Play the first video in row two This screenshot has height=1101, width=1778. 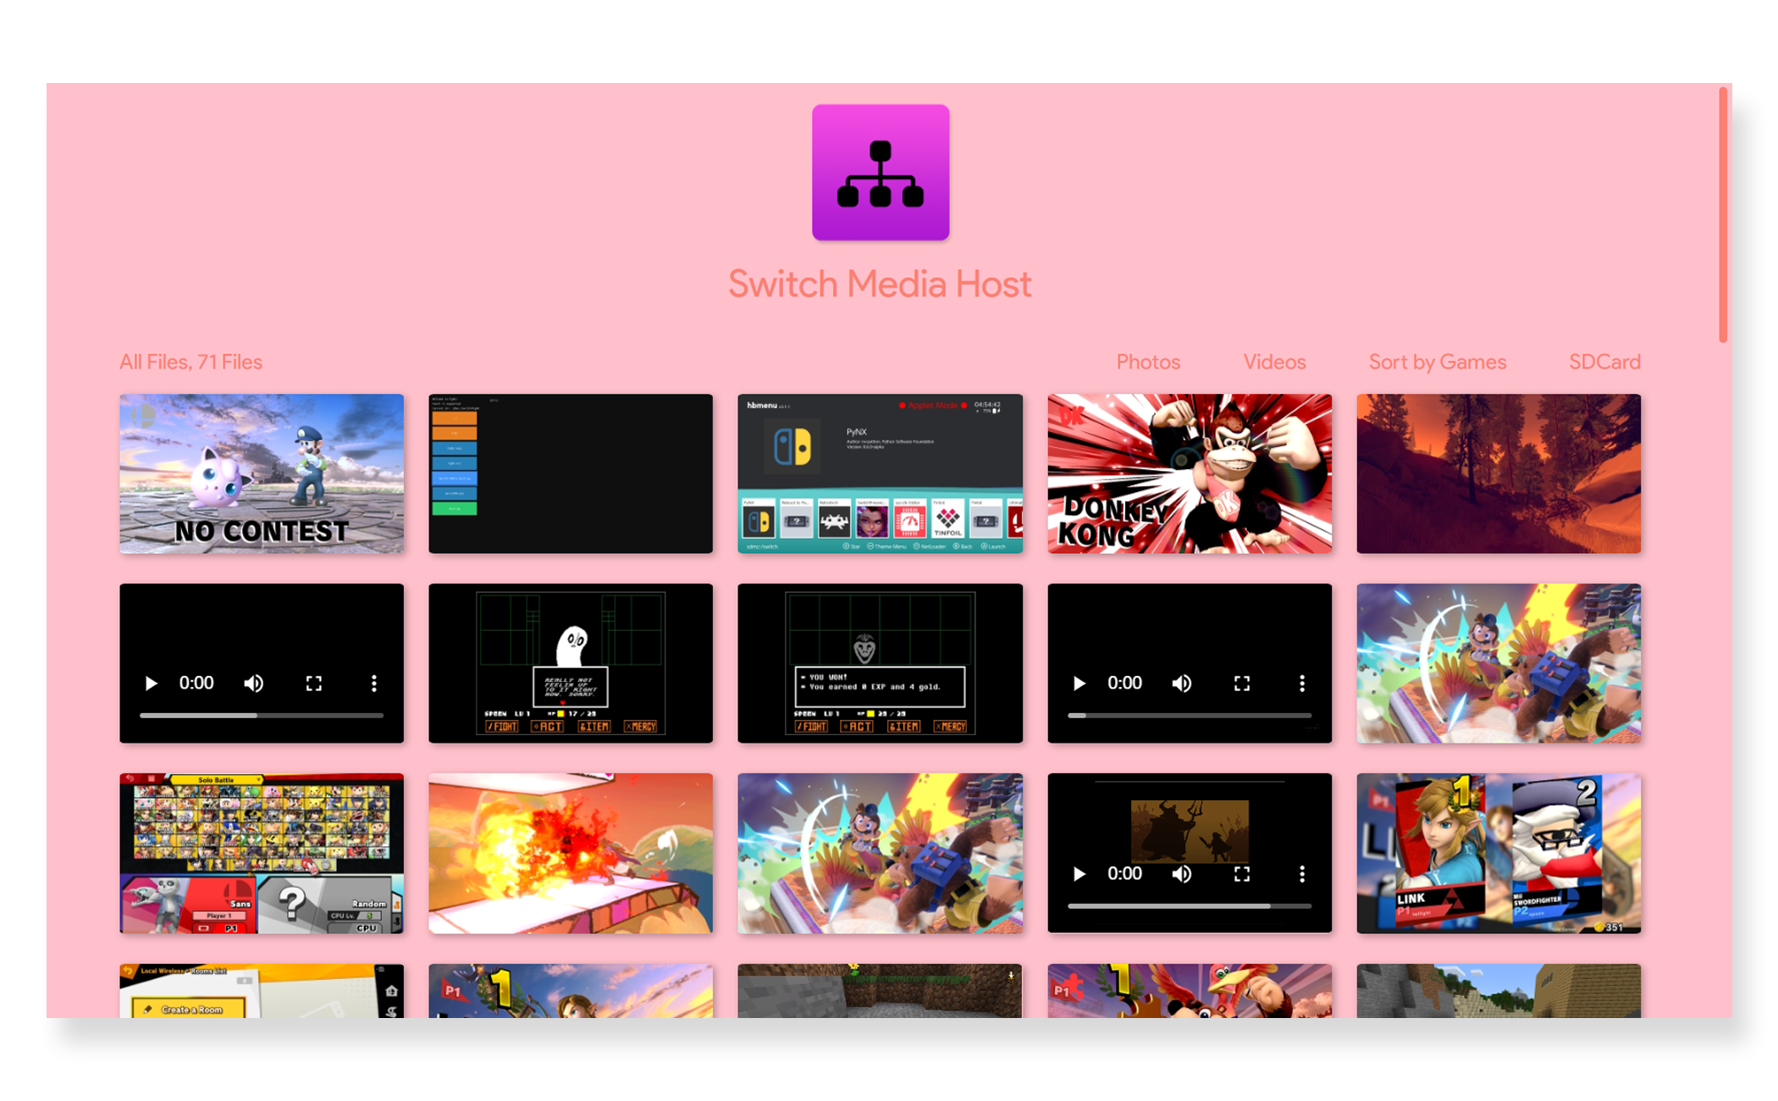(x=151, y=683)
